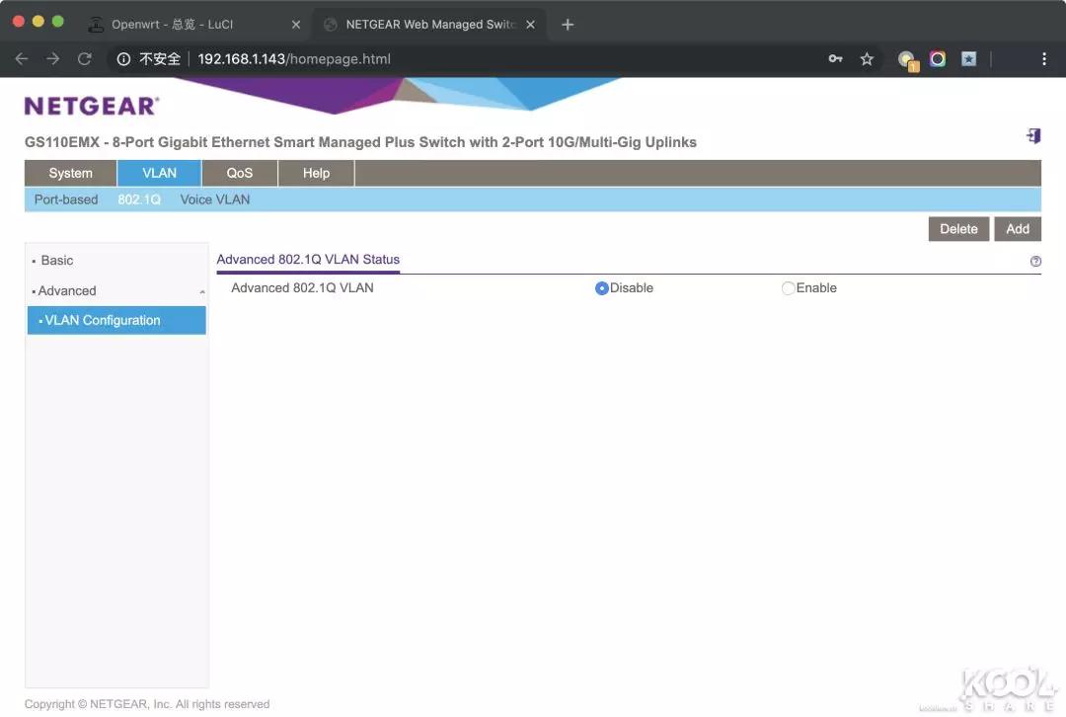
Task: Open the VLAN tab
Action: tap(159, 173)
